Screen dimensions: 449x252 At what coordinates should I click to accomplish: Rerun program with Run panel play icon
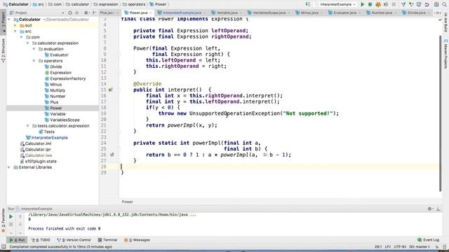point(11,217)
